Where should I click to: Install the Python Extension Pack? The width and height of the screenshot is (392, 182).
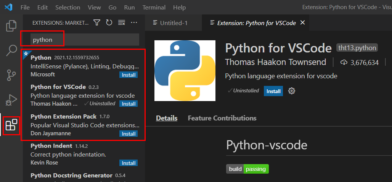pos(129,134)
